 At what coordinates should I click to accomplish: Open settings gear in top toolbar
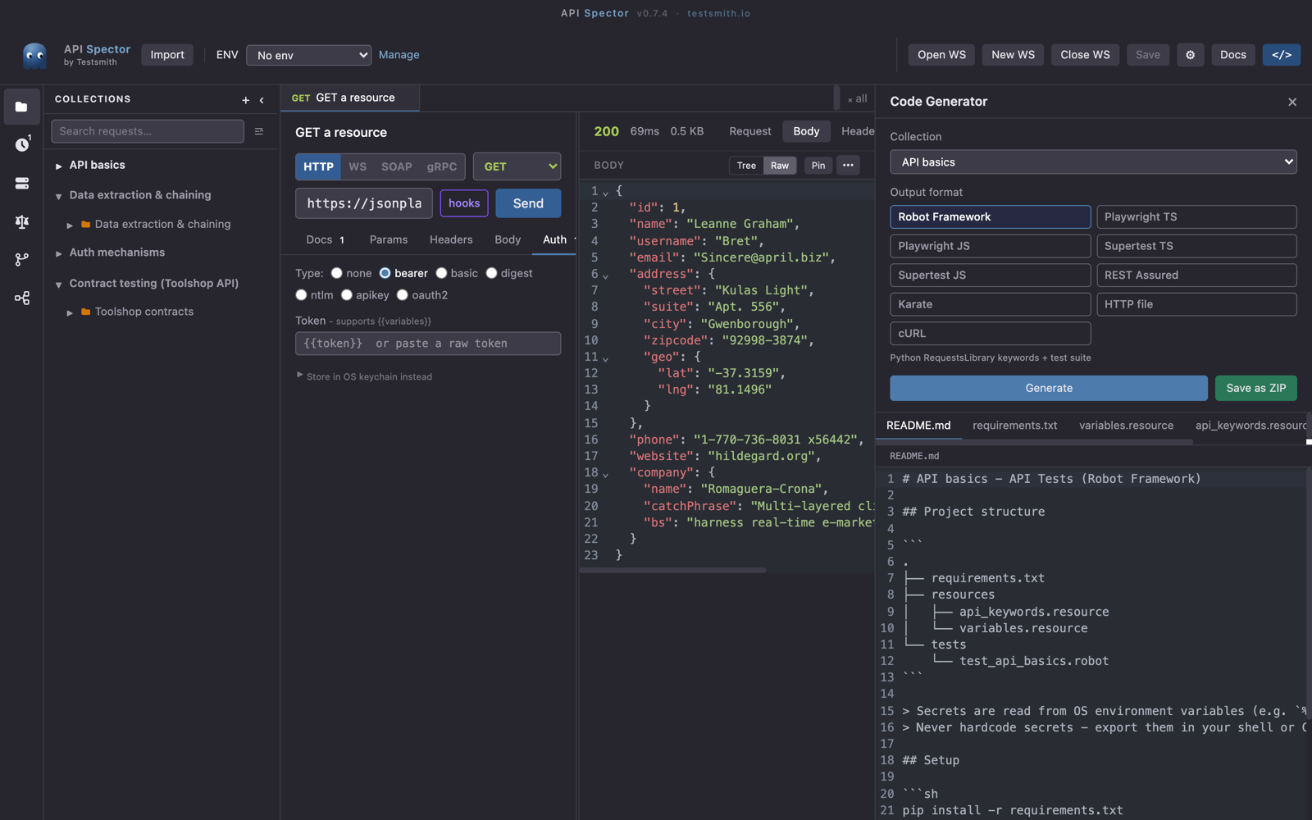tap(1190, 55)
